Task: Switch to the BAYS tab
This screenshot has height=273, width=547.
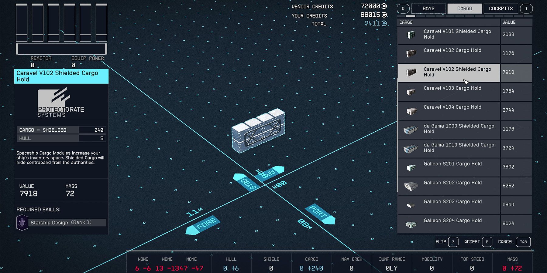Action: point(429,8)
